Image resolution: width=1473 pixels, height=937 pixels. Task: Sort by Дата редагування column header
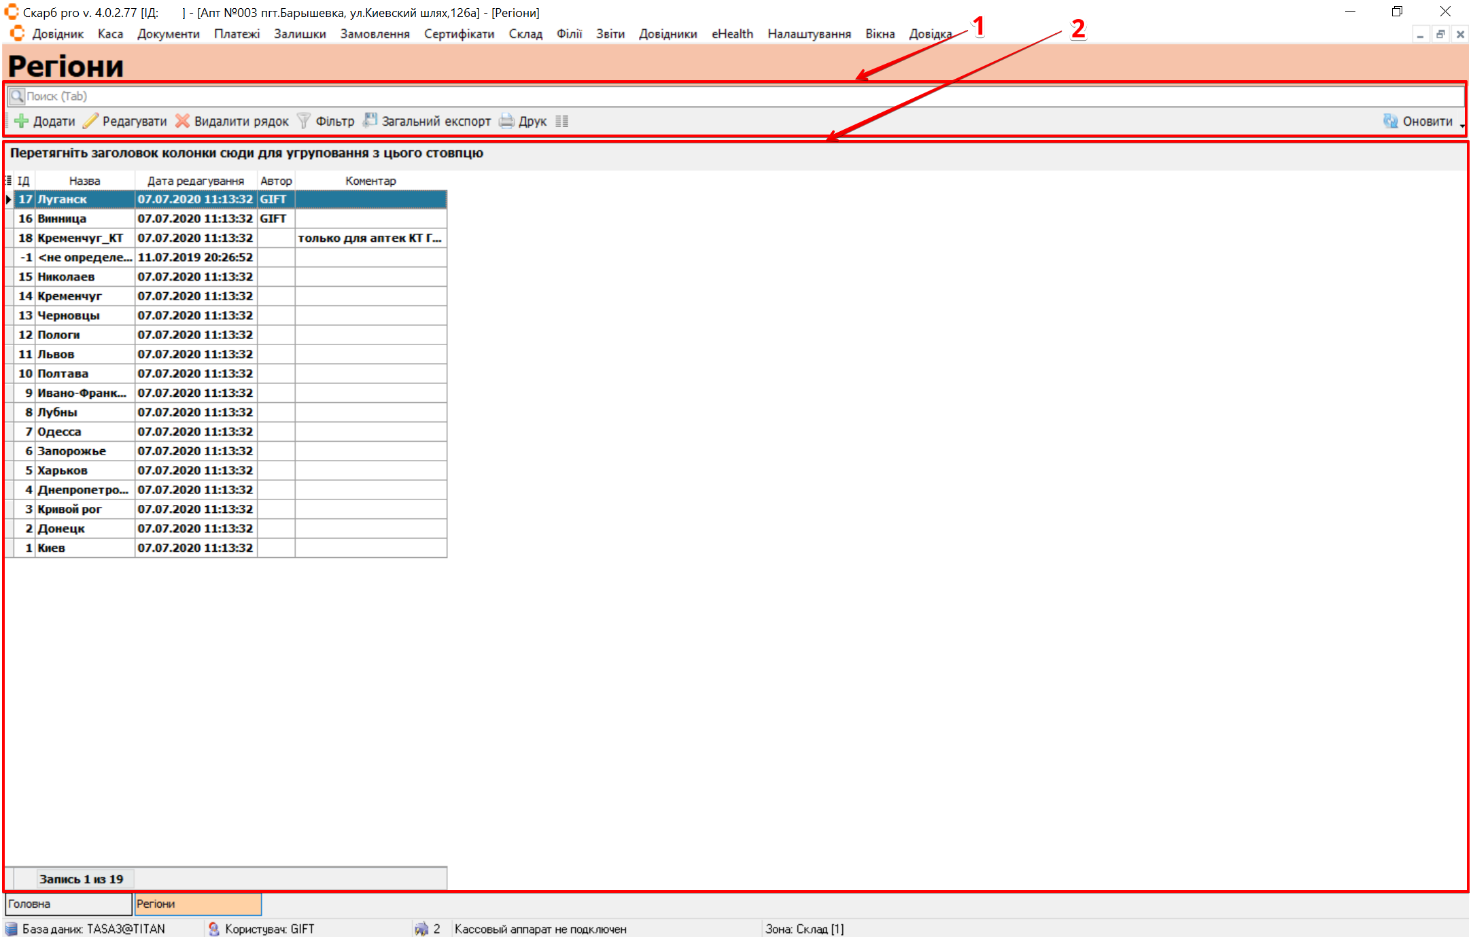[195, 181]
